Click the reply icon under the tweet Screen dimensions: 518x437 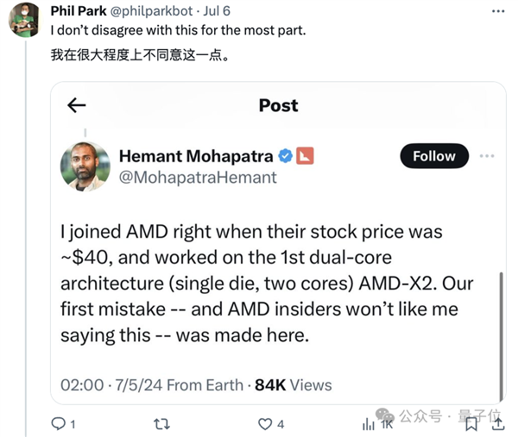pos(59,423)
